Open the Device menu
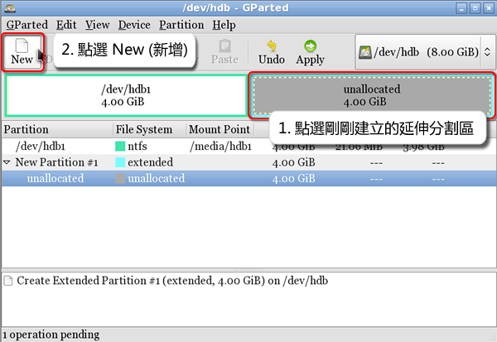Image resolution: width=497 pixels, height=342 pixels. point(134,25)
